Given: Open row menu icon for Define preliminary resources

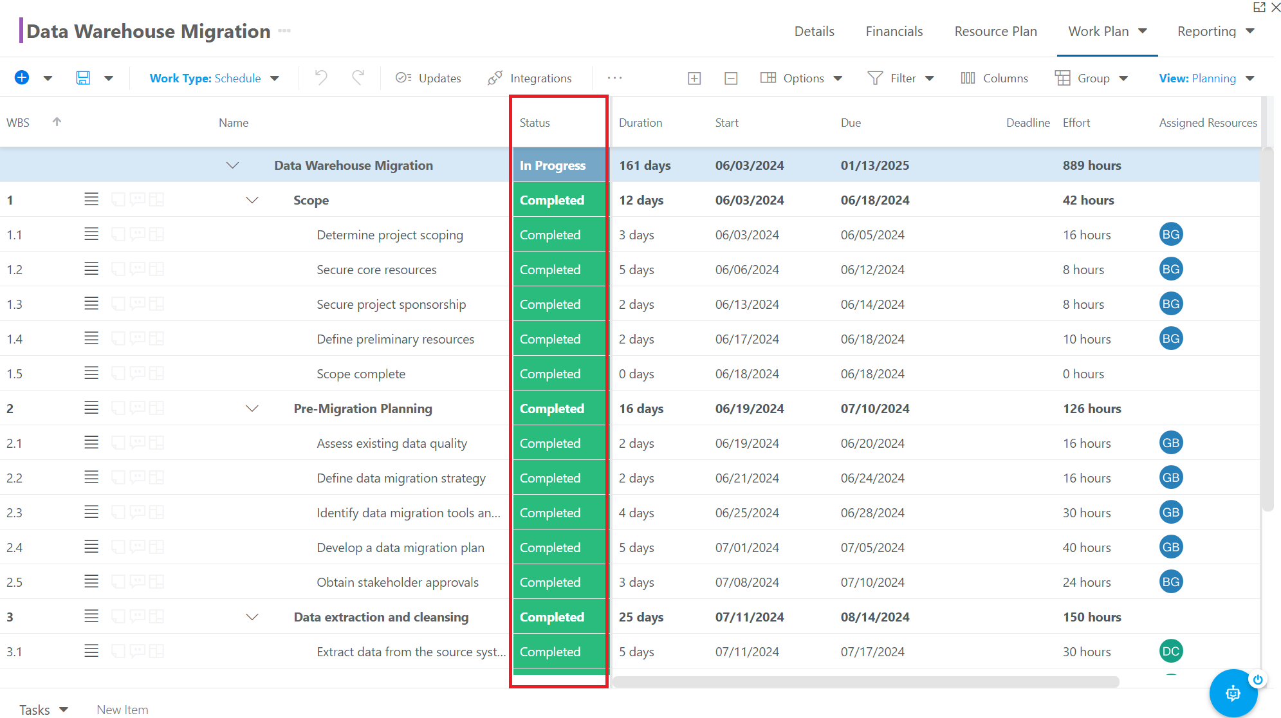Looking at the screenshot, I should (x=91, y=338).
